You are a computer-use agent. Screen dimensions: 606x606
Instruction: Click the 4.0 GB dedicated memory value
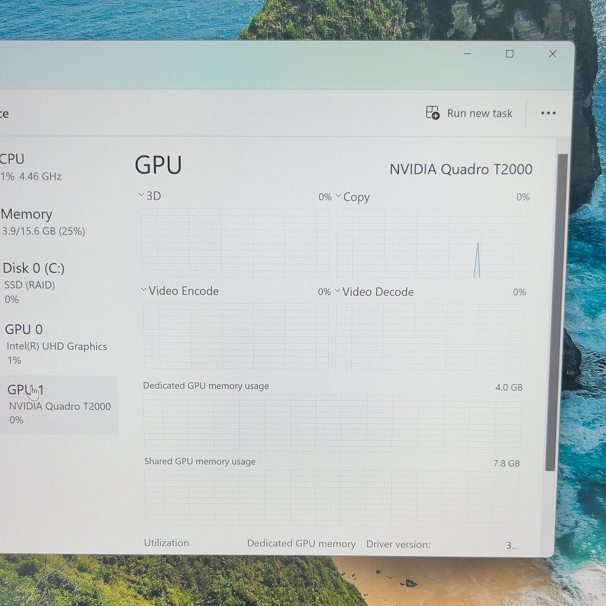coord(509,387)
